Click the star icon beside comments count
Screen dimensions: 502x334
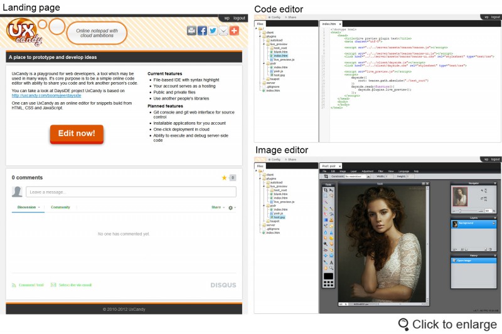[224, 178]
